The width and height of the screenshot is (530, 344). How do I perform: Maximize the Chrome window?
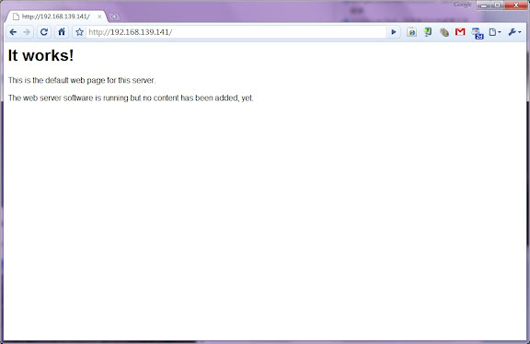497,6
